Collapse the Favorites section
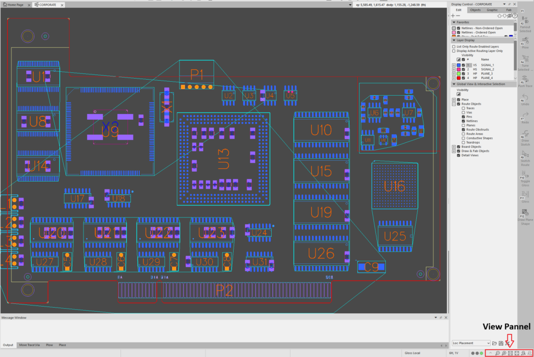The image size is (534, 357). coord(454,22)
